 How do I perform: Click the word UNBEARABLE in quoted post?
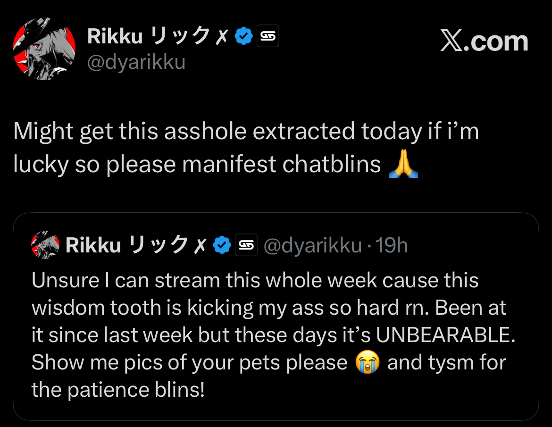[444, 335]
